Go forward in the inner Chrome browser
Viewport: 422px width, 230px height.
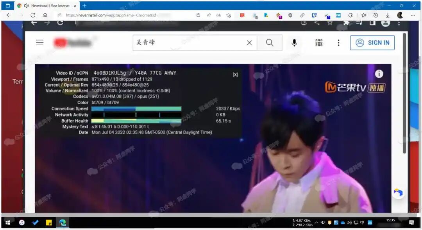pos(47,23)
